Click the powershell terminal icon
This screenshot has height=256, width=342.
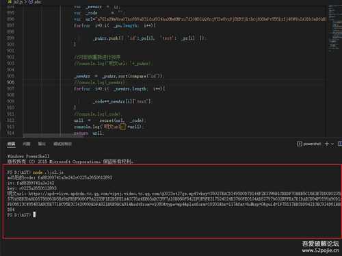pos(300,144)
